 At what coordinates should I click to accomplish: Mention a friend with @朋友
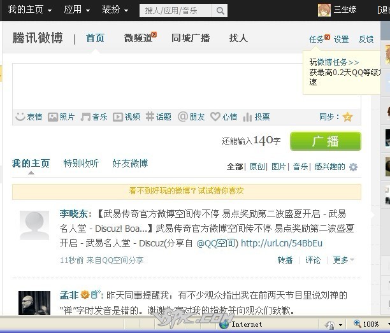pyautogui.click(x=191, y=117)
